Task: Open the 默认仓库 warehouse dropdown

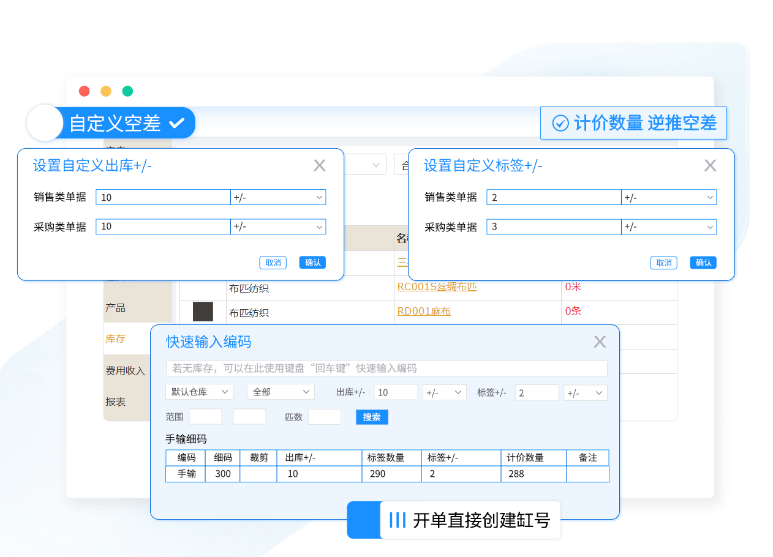Action: pyautogui.click(x=199, y=392)
